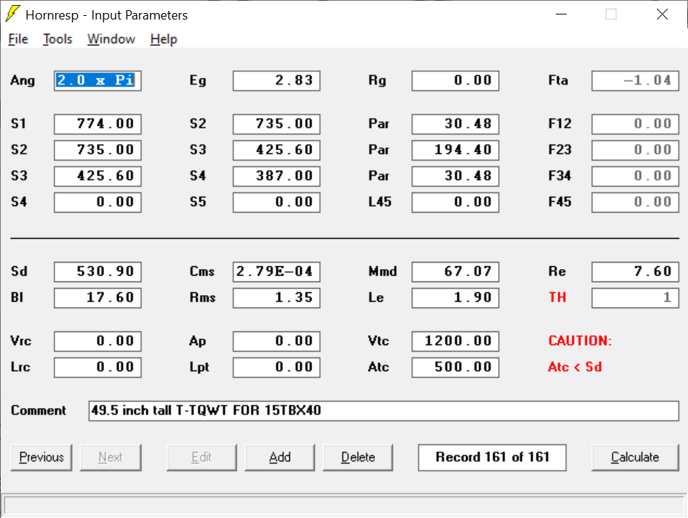
Task: Click the S3 field beside Par 194.40
Action: pyautogui.click(x=276, y=150)
